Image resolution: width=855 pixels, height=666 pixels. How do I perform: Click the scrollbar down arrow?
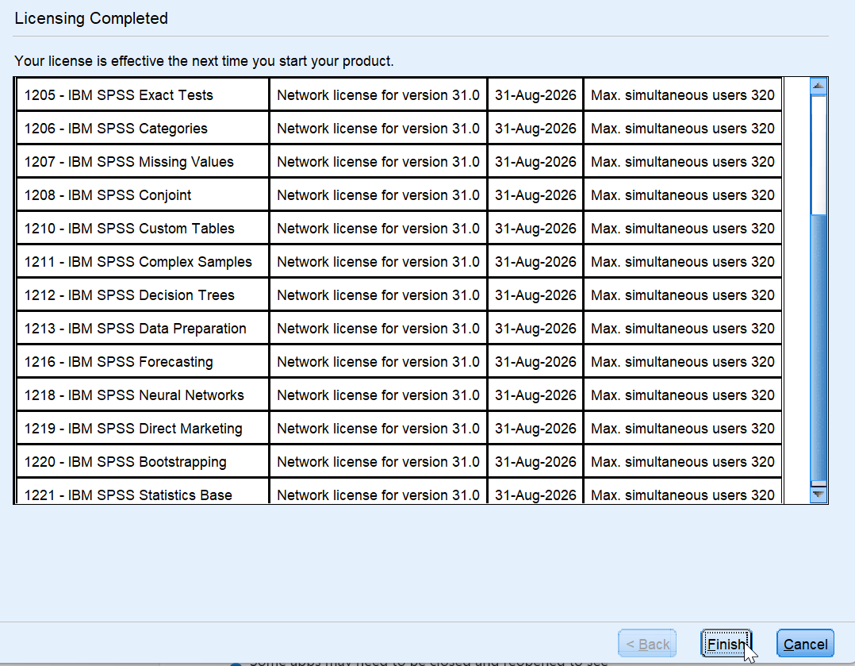coord(818,494)
